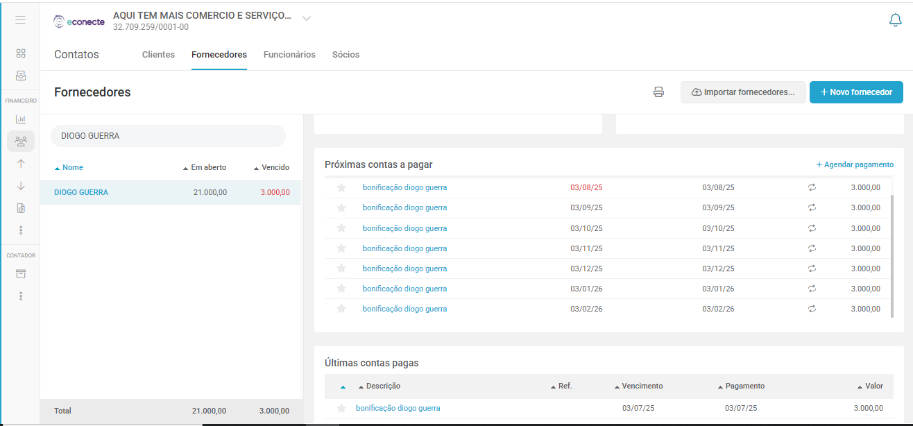Open the notifications bell
Screen dimensions: 913x426
pyautogui.click(x=895, y=20)
